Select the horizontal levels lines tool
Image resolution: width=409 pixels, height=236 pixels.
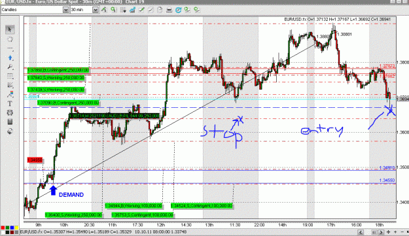[10, 76]
